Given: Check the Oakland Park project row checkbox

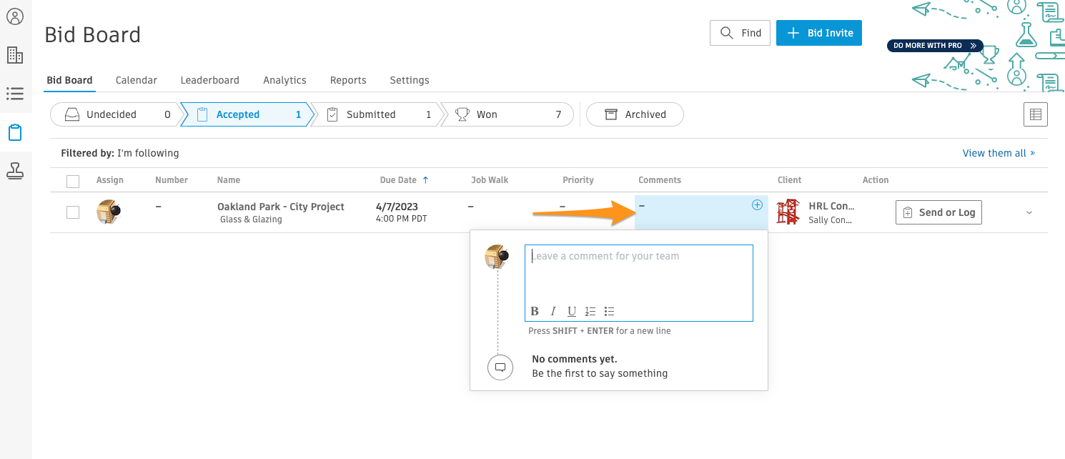Looking at the screenshot, I should tap(73, 212).
